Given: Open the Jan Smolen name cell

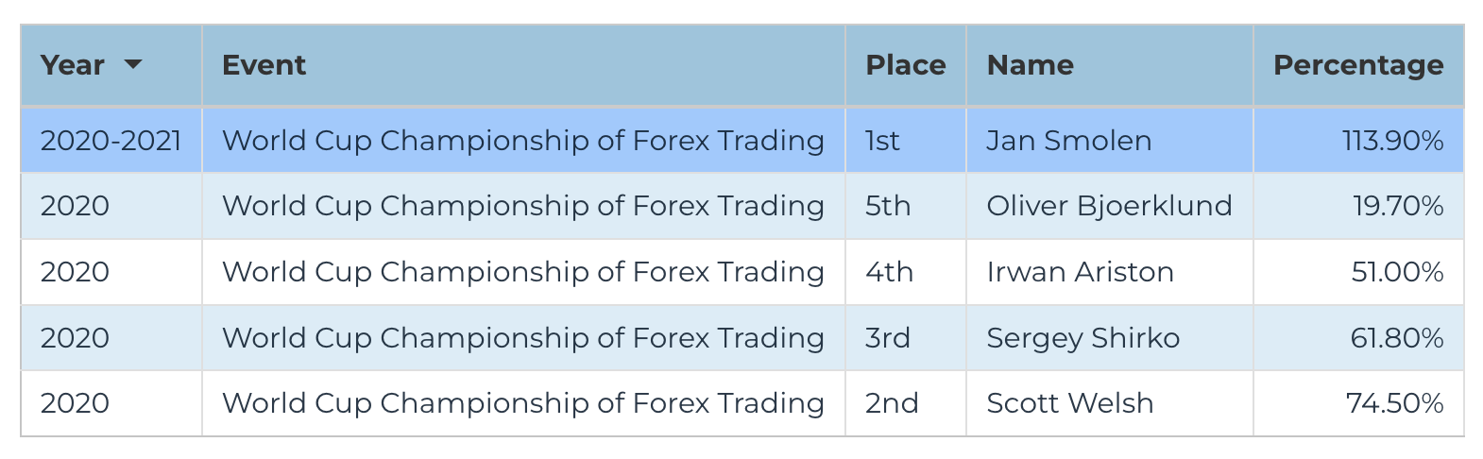Looking at the screenshot, I should (1110, 141).
